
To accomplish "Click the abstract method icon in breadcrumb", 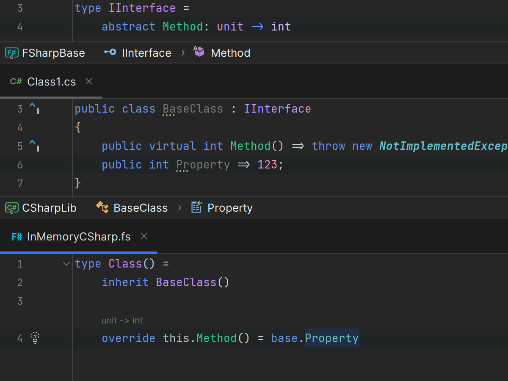I will click(199, 52).
